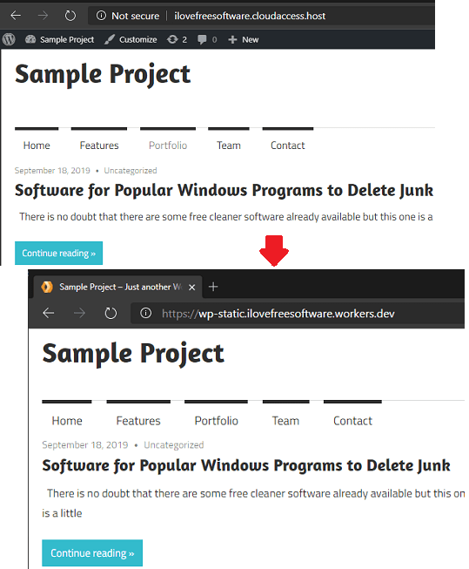Screen dimensions: 469x569
Task: Click Continue reading button in bottom page
Action: (92, 552)
